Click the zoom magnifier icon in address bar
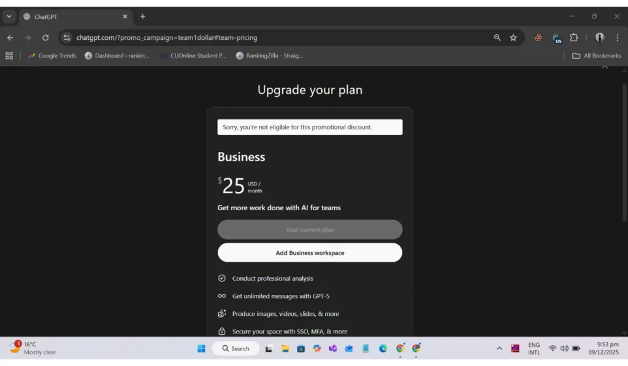This screenshot has width=628, height=366. coord(497,37)
